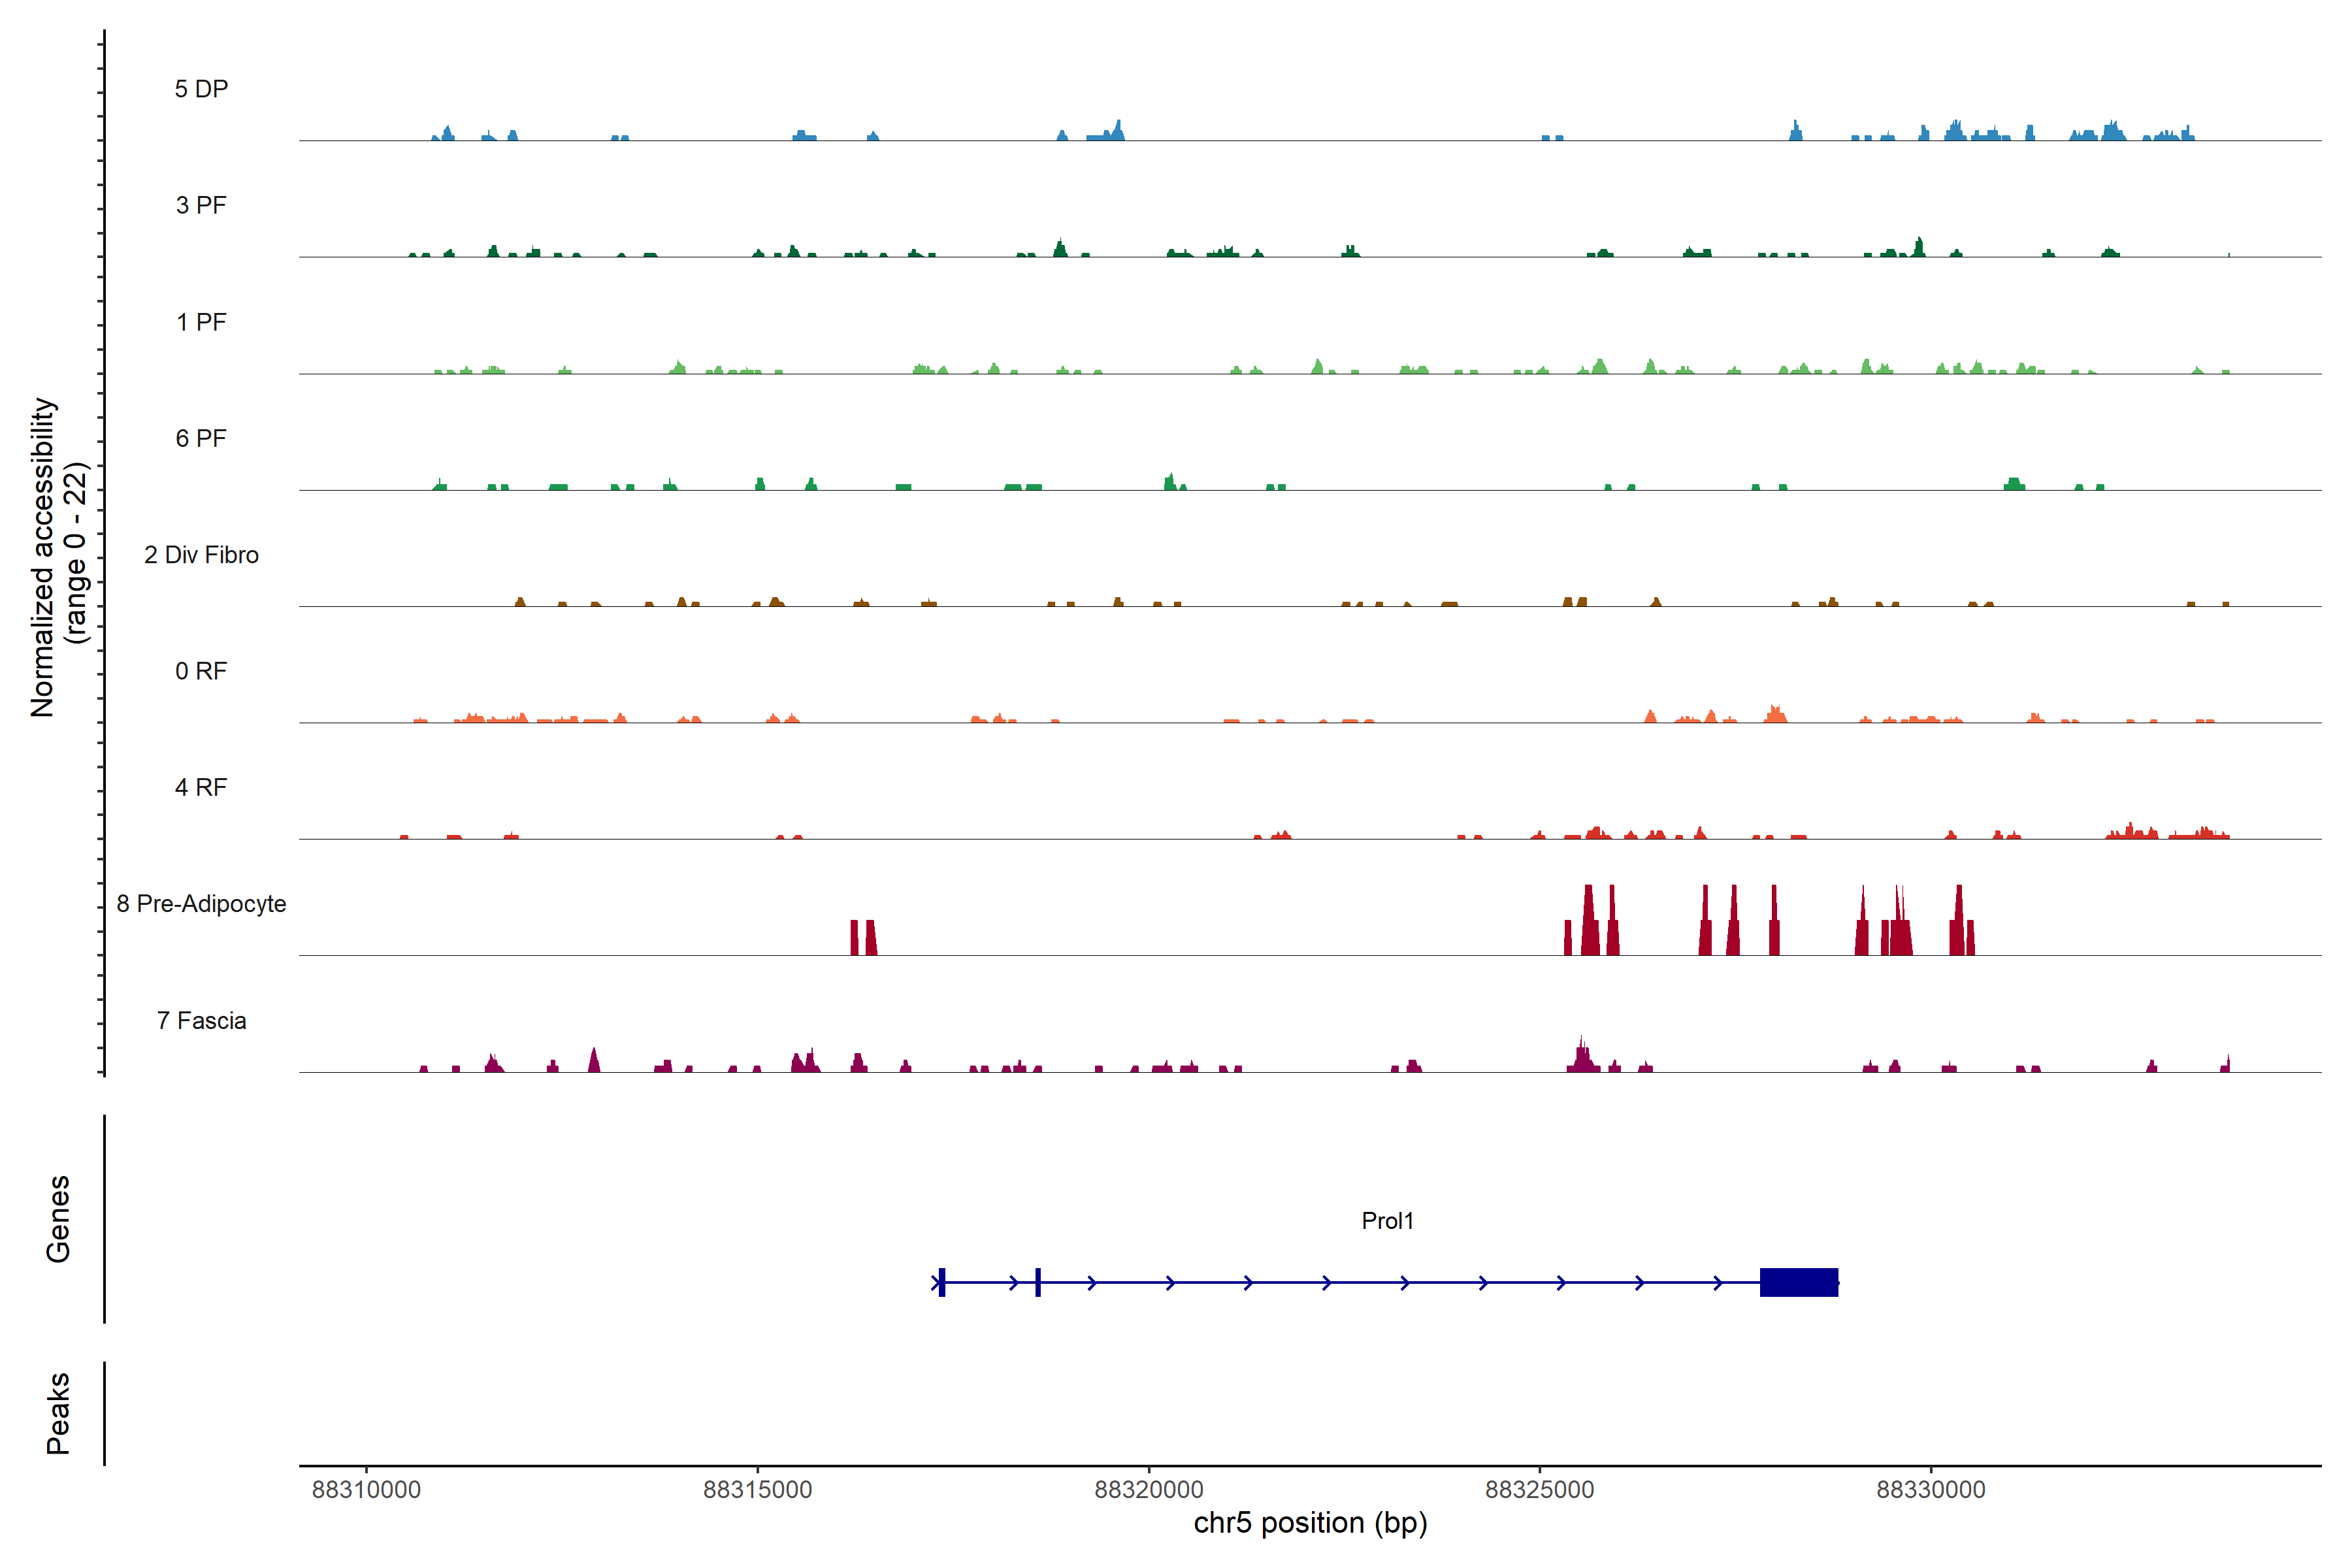This screenshot has width=2352, height=1568.
Task: Click the "8 Pre-Adipocyte" track label
Action: [201, 904]
